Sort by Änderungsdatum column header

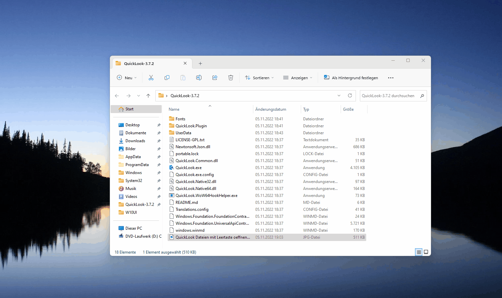(x=271, y=109)
